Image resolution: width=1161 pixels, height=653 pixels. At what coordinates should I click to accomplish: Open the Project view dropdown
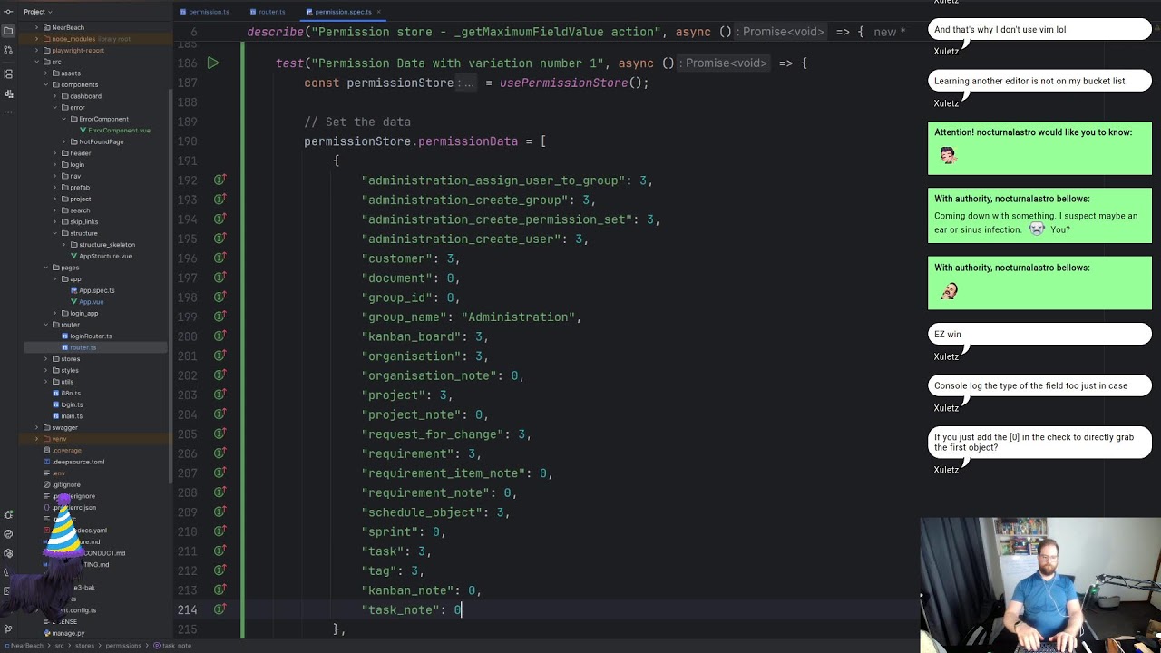click(x=37, y=12)
